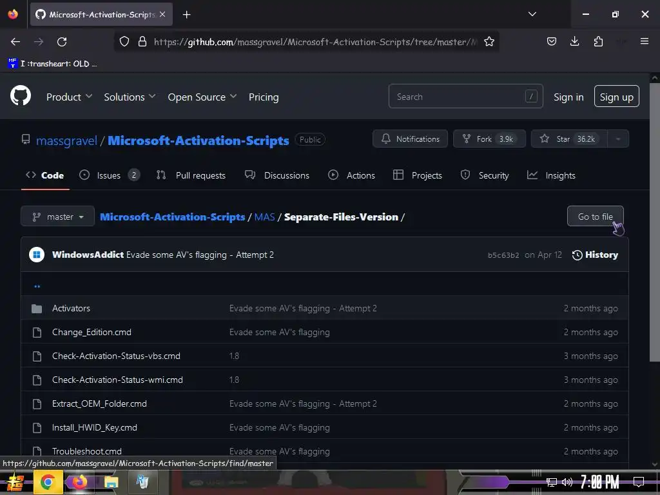This screenshot has height=495, width=660.
Task: Go to GitHub home via the Octocat logo
Action: pos(20,96)
